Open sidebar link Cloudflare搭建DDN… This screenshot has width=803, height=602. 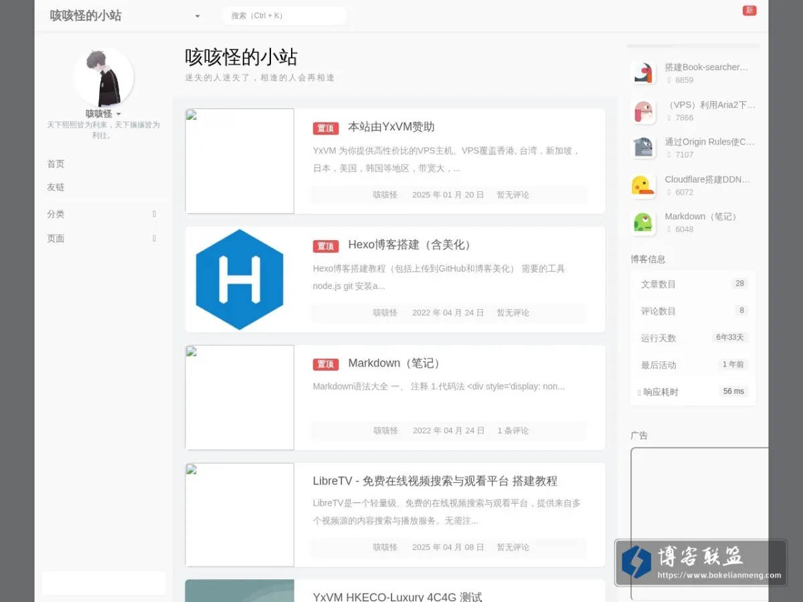click(707, 179)
